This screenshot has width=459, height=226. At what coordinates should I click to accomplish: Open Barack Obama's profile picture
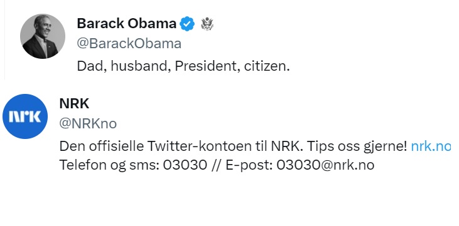pyautogui.click(x=43, y=36)
